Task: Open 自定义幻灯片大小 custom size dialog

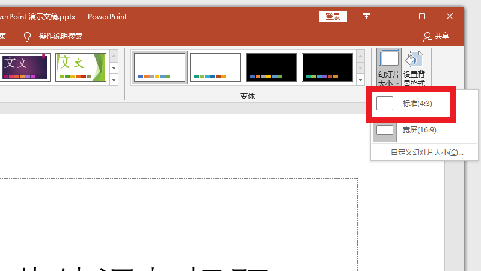Action: pos(427,152)
